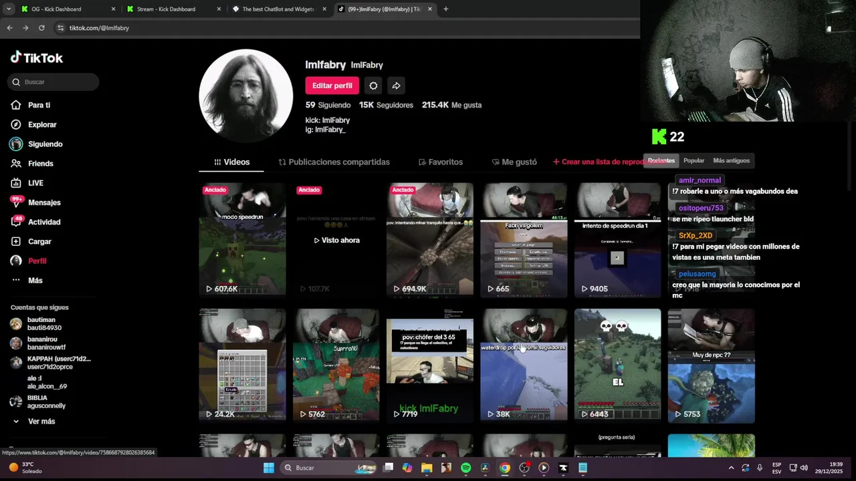The image size is (856, 481).
Task: Open Cargar to upload a video
Action: pyautogui.click(x=31, y=241)
